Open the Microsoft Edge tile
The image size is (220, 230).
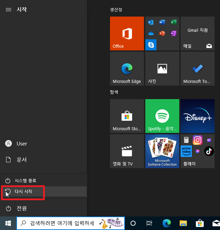[x=127, y=69]
